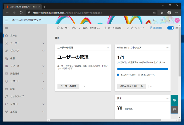Click the Reports chart icon
Viewport: 184px width, 125px height.
click(x=7, y=104)
